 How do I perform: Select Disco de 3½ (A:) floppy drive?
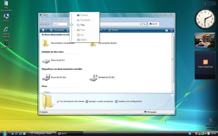click(54, 77)
